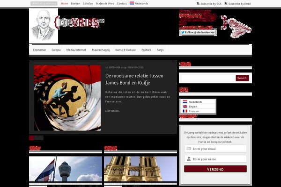
Task: Click Lees verder link in featured article
Action: pyautogui.click(x=112, y=111)
